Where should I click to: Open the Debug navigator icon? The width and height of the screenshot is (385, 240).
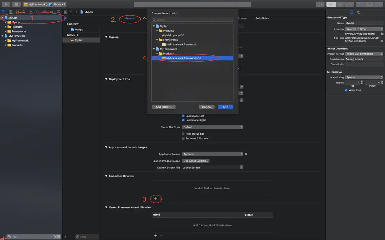(45, 12)
